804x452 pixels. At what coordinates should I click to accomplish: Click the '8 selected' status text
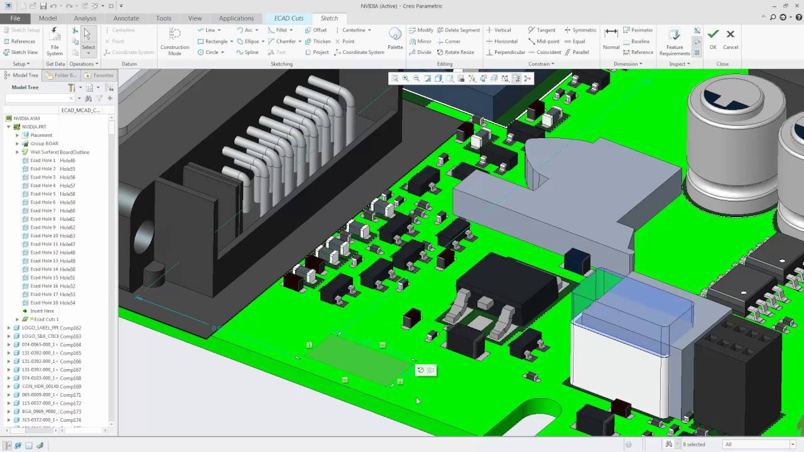coord(694,444)
